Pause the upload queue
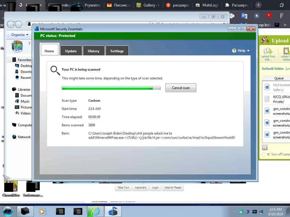 [265, 147]
